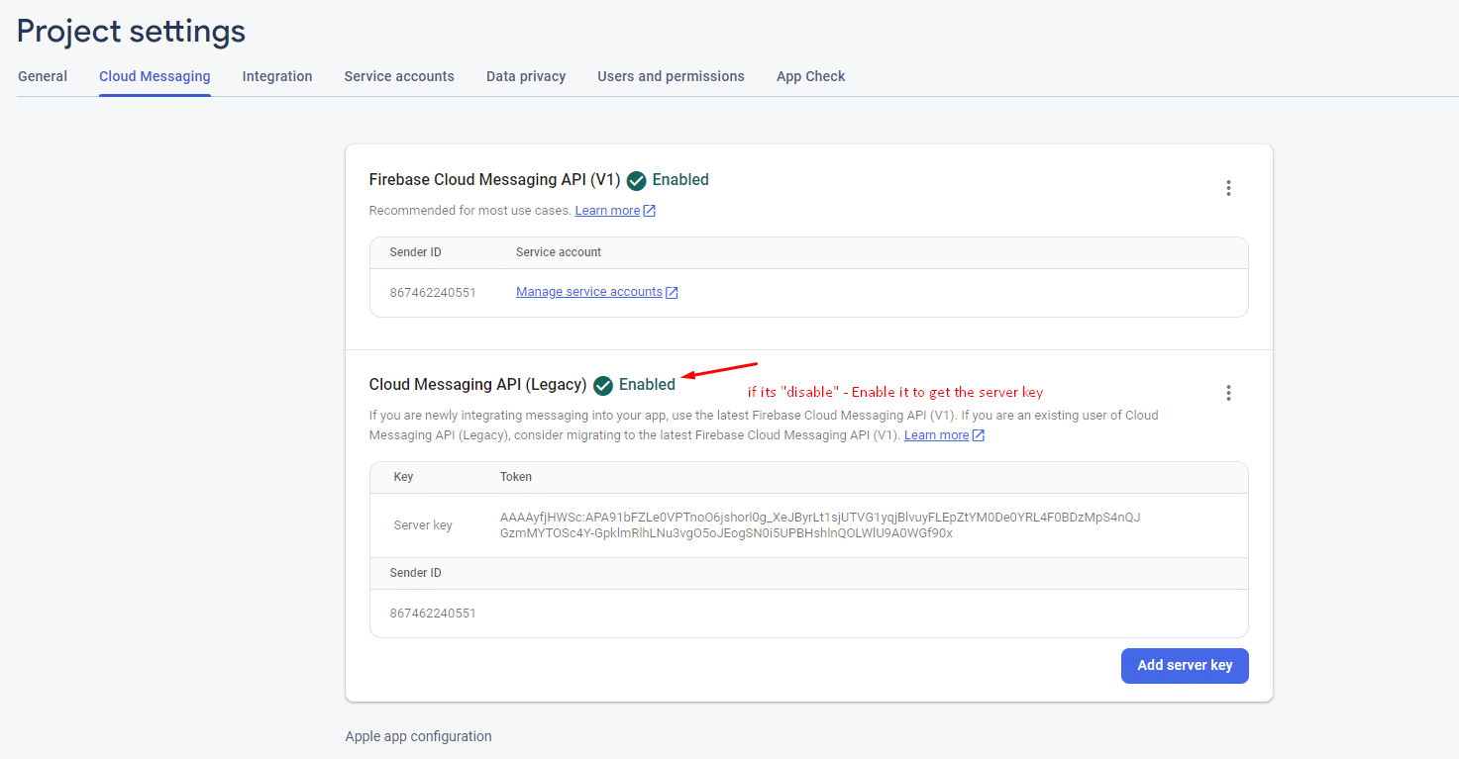Click the external-link icon beside Legacy Learn more
The height and width of the screenshot is (759, 1459).
979,435
